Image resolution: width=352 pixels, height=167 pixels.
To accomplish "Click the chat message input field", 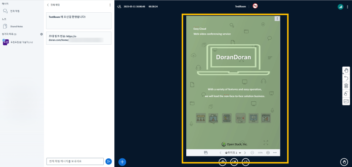I will pyautogui.click(x=75, y=162).
